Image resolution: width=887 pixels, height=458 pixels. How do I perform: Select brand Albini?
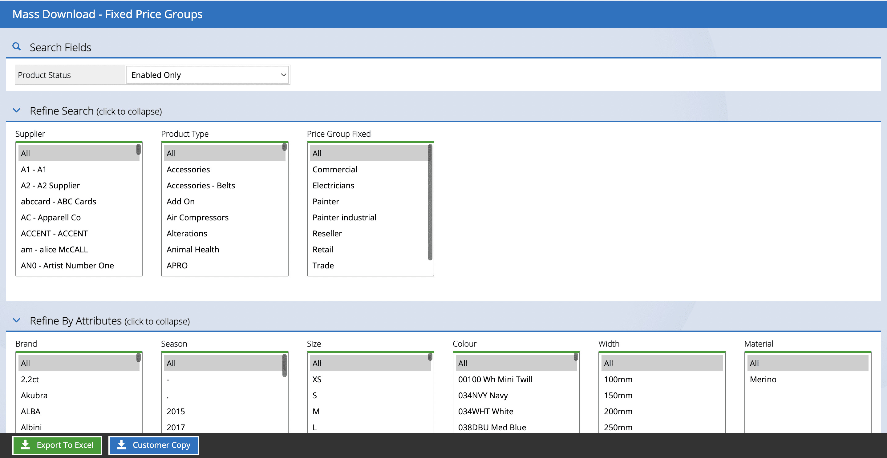pyautogui.click(x=79, y=427)
